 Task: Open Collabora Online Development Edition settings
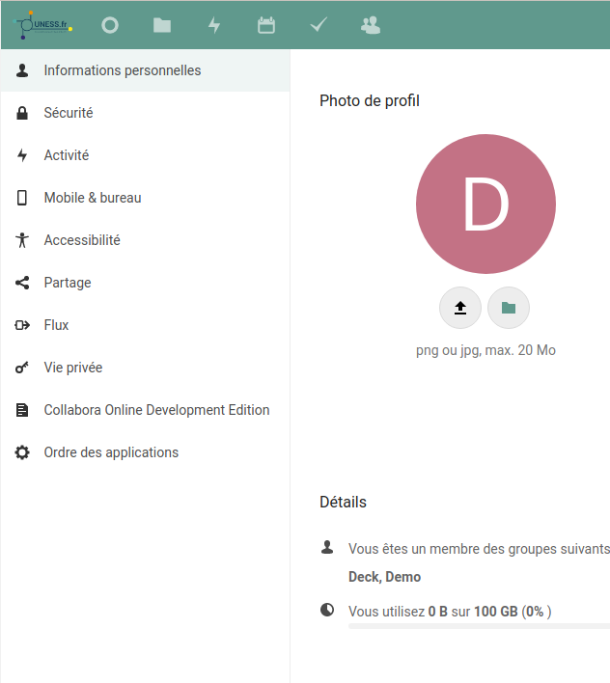[156, 410]
